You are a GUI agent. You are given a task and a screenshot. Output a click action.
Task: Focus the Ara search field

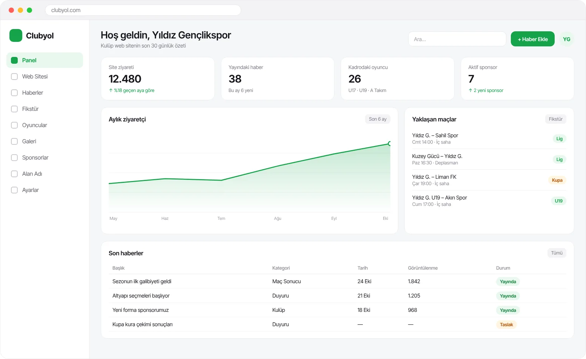coord(457,39)
